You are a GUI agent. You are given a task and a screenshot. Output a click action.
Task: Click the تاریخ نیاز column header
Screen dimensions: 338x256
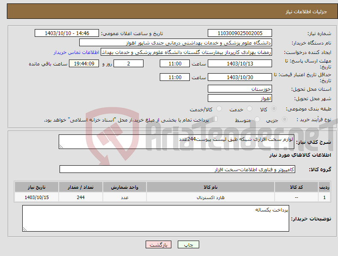coord(37,187)
